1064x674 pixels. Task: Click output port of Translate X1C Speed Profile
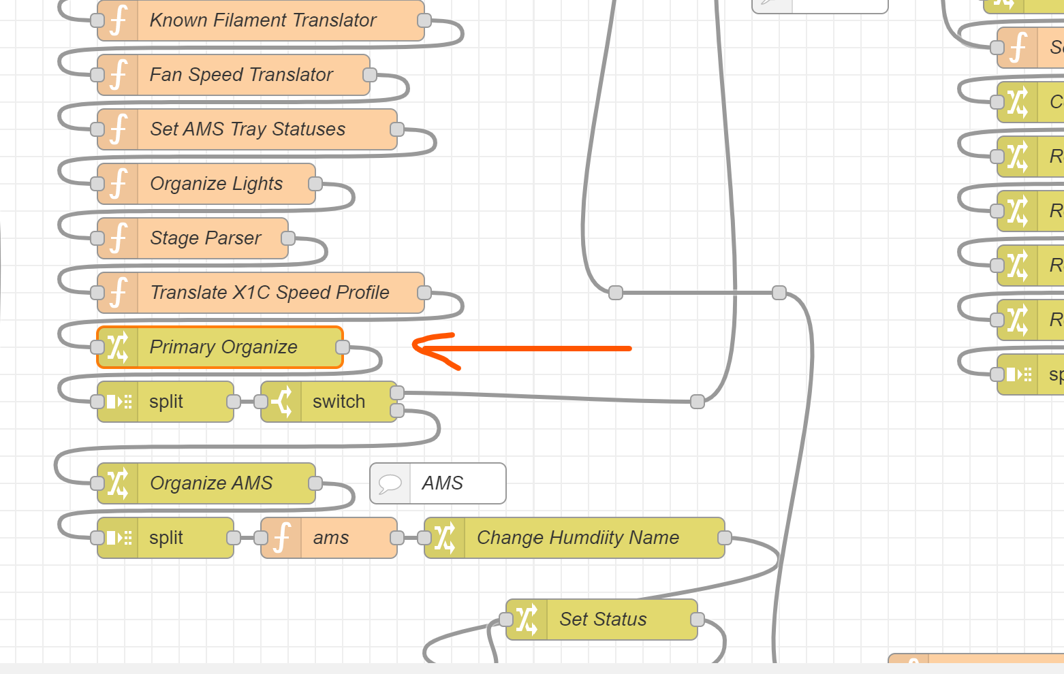click(x=424, y=293)
